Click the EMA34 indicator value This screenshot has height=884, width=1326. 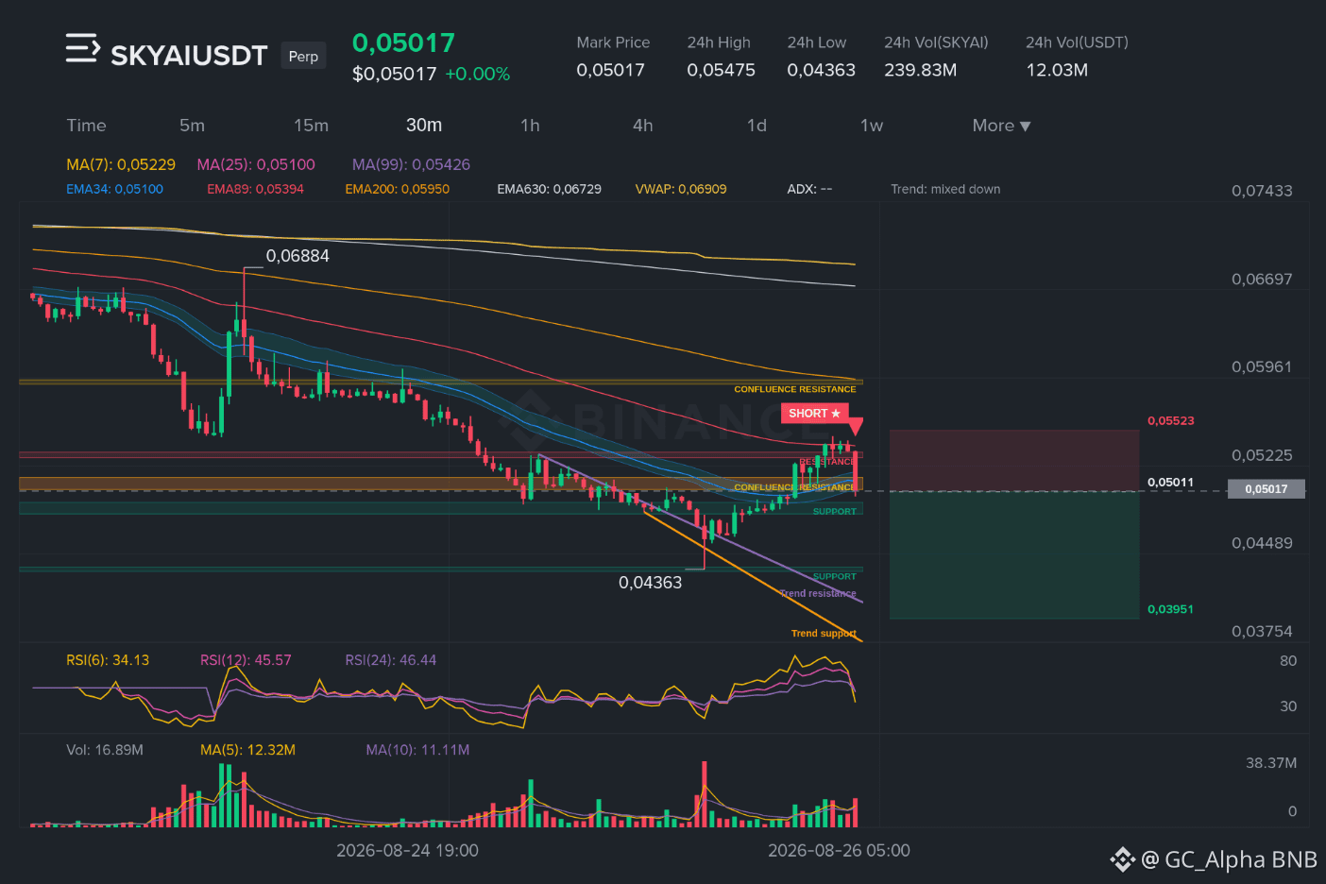(114, 189)
